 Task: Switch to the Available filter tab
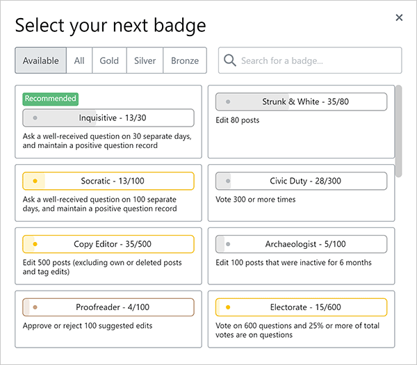tap(41, 60)
